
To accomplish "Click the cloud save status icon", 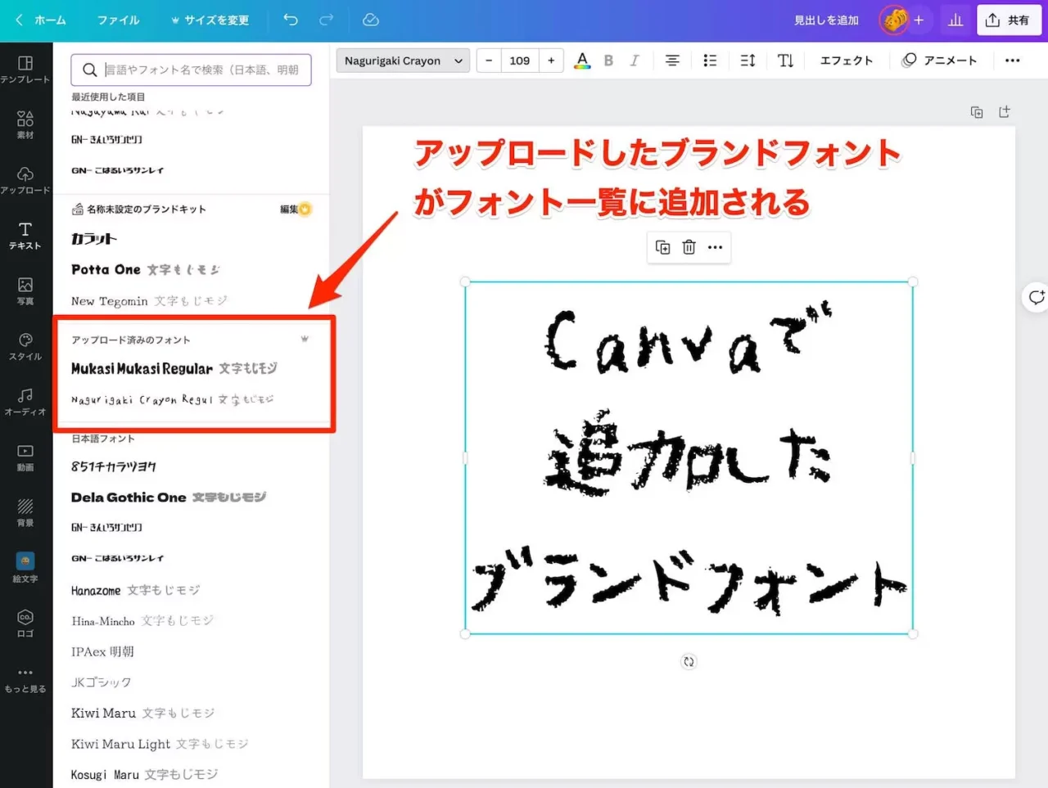I will pyautogui.click(x=371, y=20).
